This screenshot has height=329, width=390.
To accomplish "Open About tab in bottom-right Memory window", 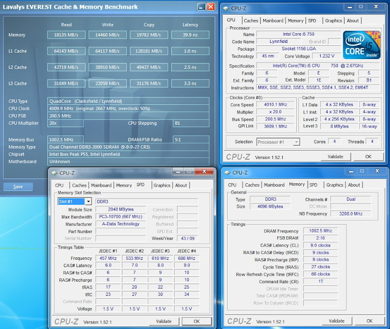I will tap(354, 185).
